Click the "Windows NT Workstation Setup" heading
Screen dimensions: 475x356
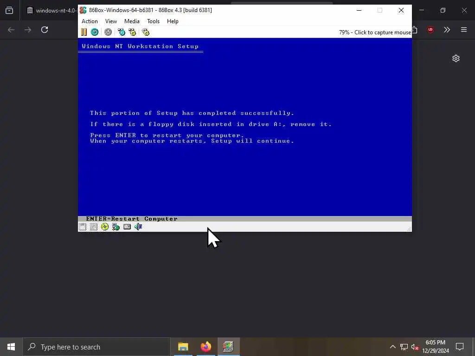pyautogui.click(x=140, y=46)
